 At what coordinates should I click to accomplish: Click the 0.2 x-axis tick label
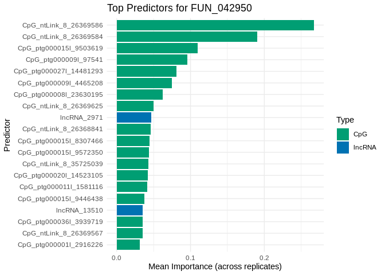[x=264, y=258]
